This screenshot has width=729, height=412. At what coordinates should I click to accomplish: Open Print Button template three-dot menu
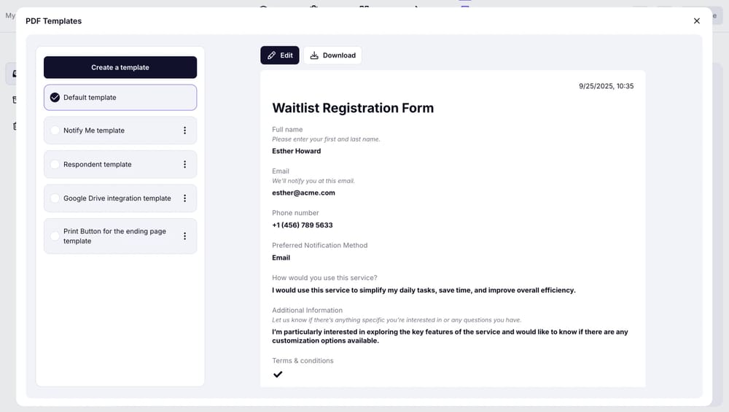click(184, 236)
